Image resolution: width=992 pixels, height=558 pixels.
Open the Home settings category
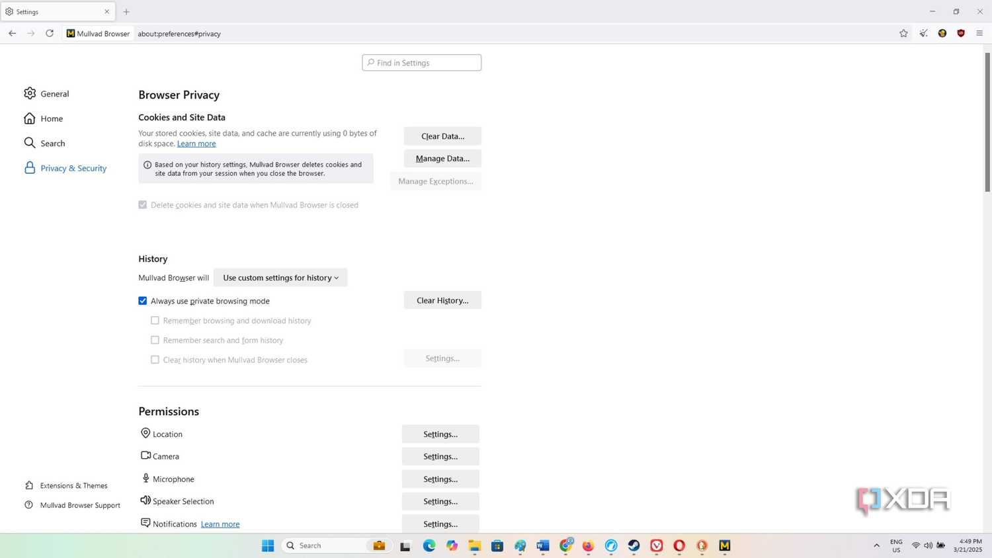(x=44, y=118)
